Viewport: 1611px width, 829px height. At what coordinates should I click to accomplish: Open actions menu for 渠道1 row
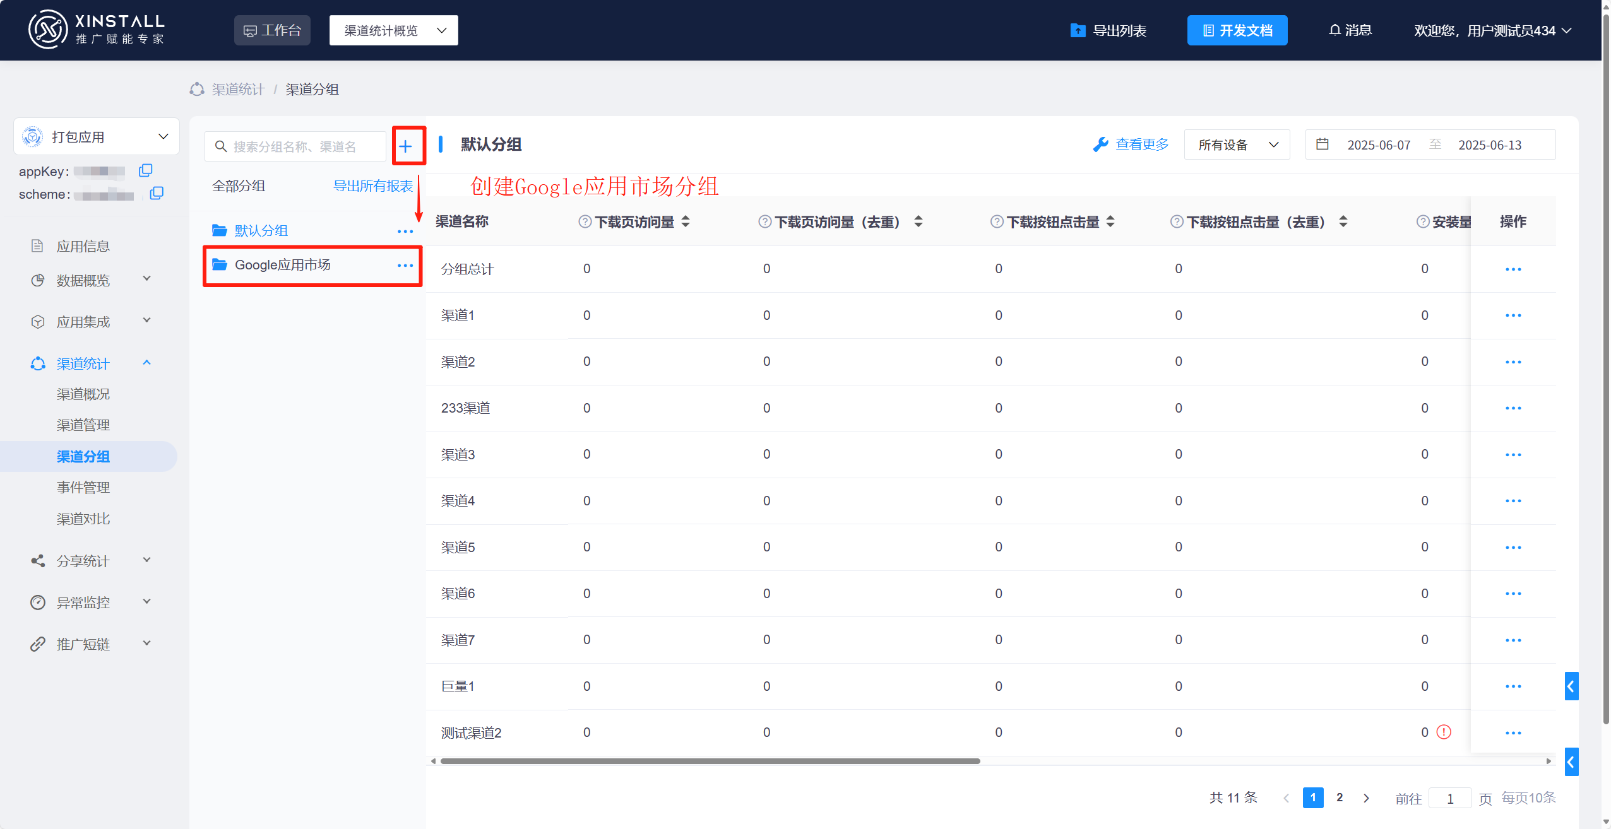coord(1513,315)
